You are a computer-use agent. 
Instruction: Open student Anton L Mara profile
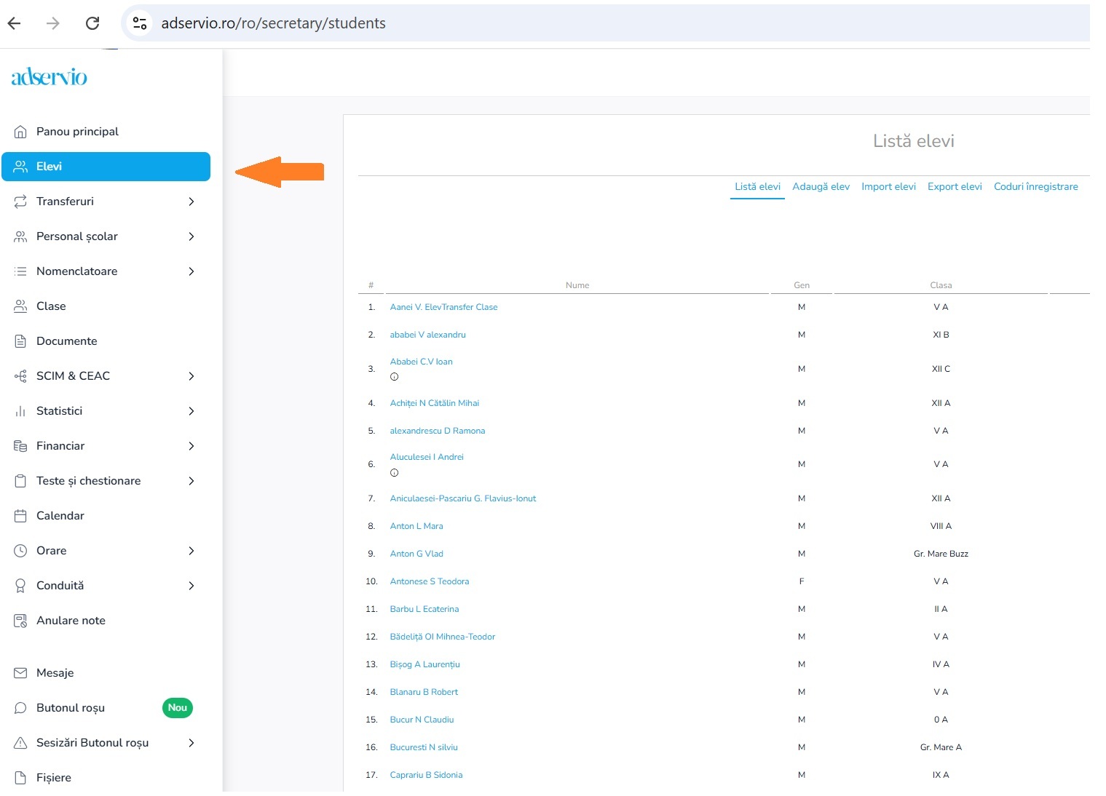tap(416, 526)
